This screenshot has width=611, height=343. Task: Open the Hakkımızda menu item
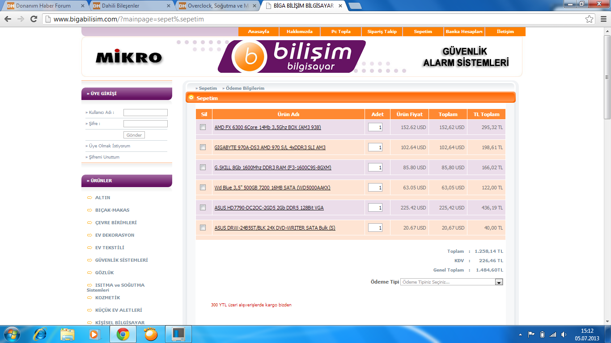pos(300,32)
